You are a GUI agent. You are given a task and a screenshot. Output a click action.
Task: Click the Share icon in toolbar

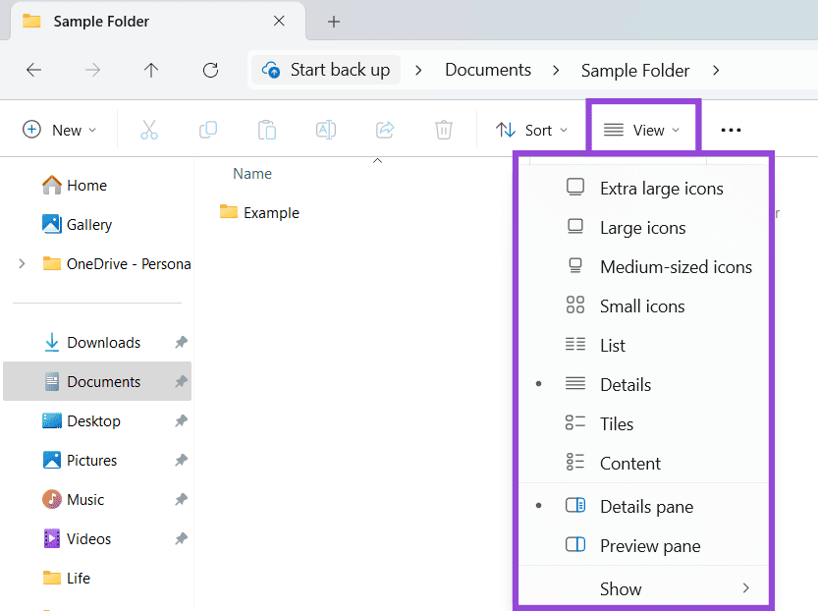point(385,130)
